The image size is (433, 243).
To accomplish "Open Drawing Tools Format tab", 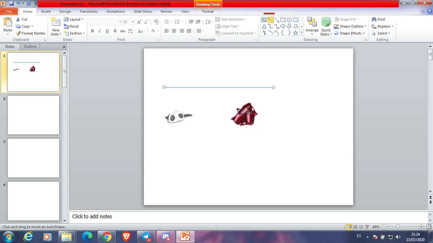I will tap(208, 11).
